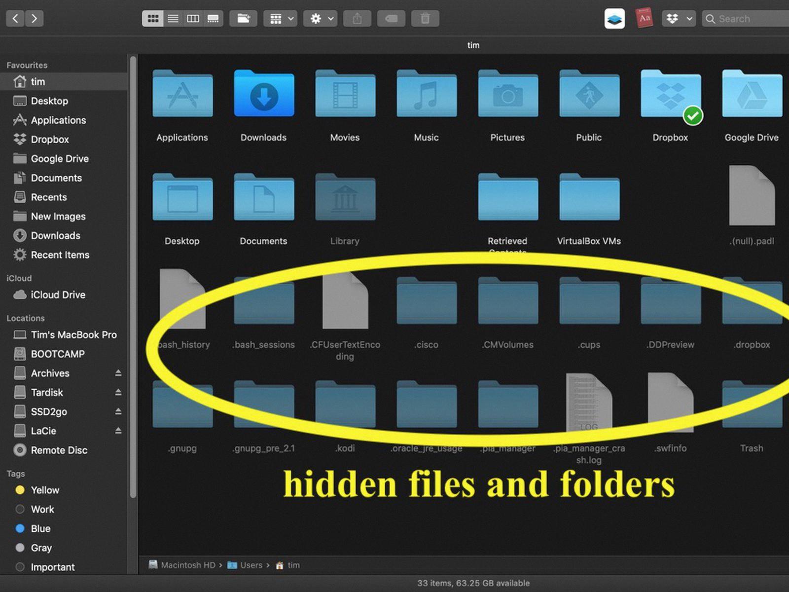This screenshot has width=789, height=592.
Task: Eject the Archives volume
Action: (x=118, y=373)
